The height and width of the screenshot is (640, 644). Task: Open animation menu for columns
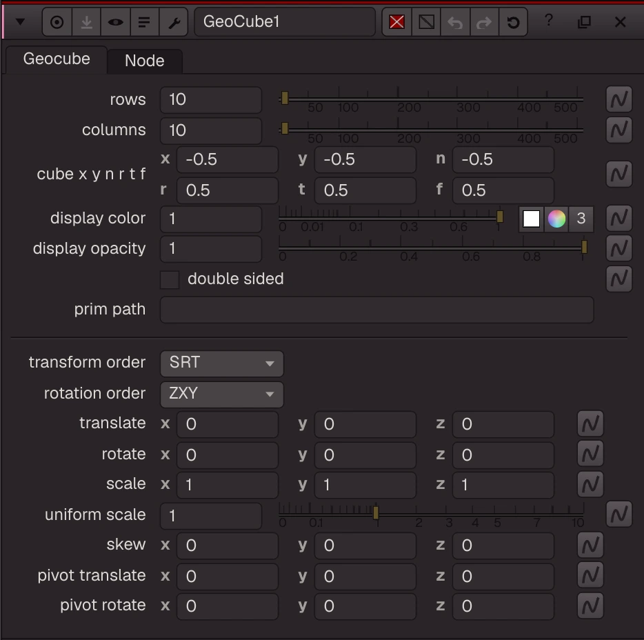coord(619,130)
